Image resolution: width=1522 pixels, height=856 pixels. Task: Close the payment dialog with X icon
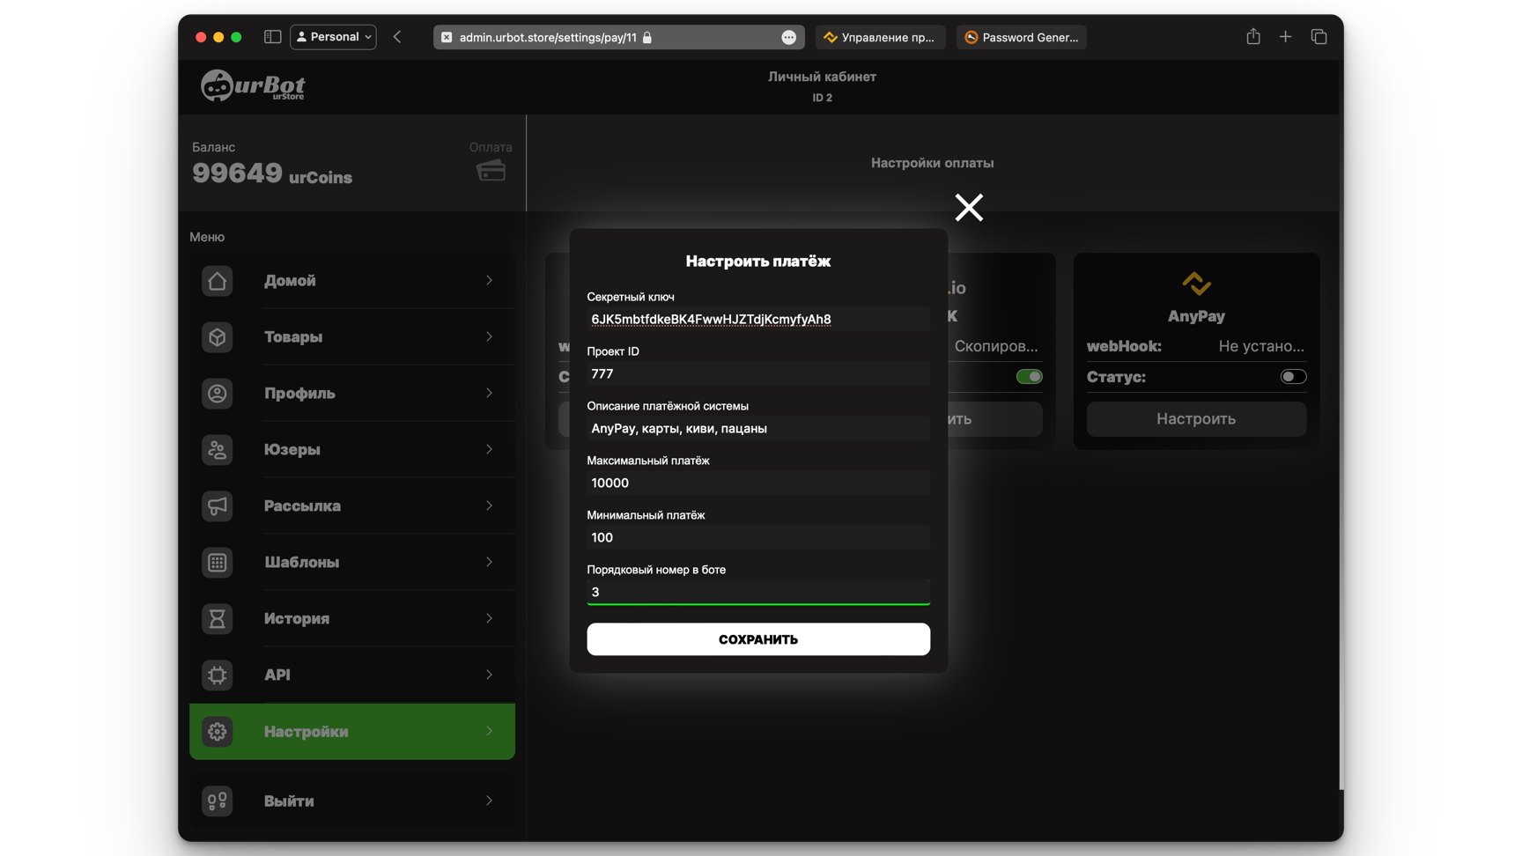pyautogui.click(x=968, y=208)
